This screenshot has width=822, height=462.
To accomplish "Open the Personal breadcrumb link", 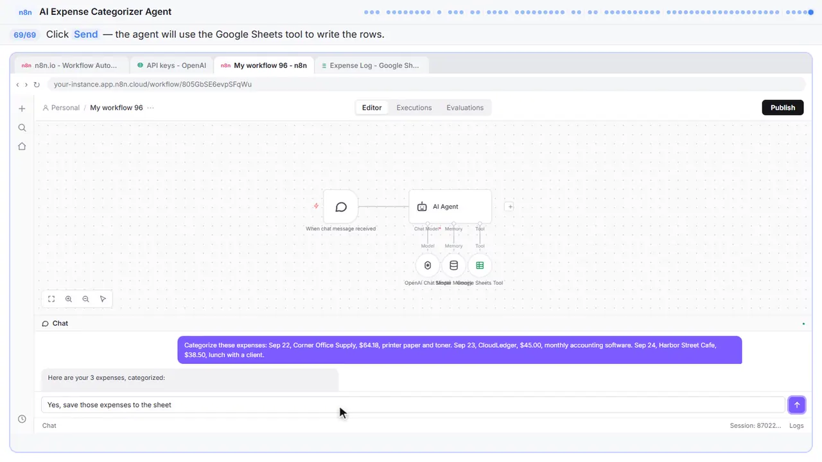I will (61, 108).
